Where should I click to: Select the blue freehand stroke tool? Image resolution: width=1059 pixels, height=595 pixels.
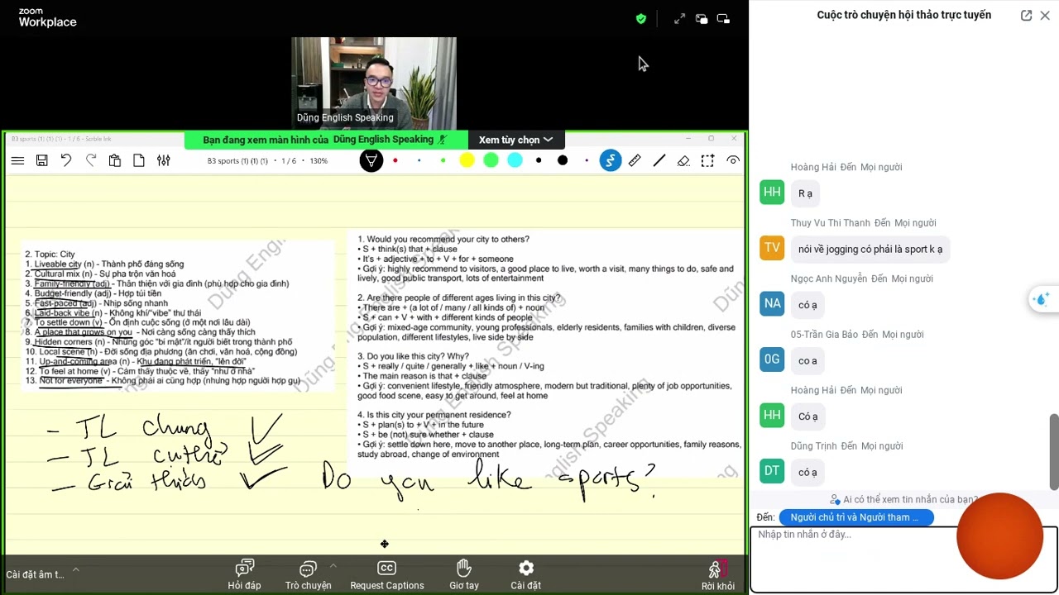coord(610,160)
